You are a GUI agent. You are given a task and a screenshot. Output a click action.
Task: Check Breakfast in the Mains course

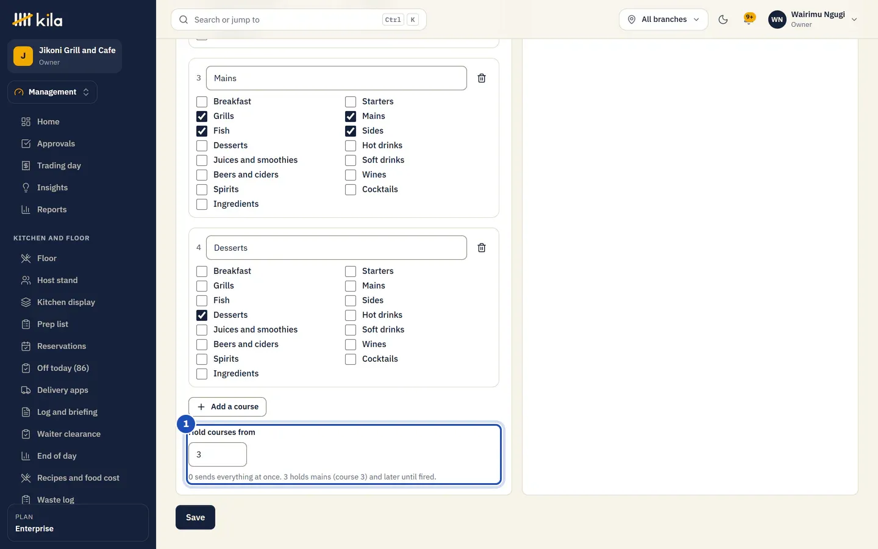pyautogui.click(x=202, y=101)
